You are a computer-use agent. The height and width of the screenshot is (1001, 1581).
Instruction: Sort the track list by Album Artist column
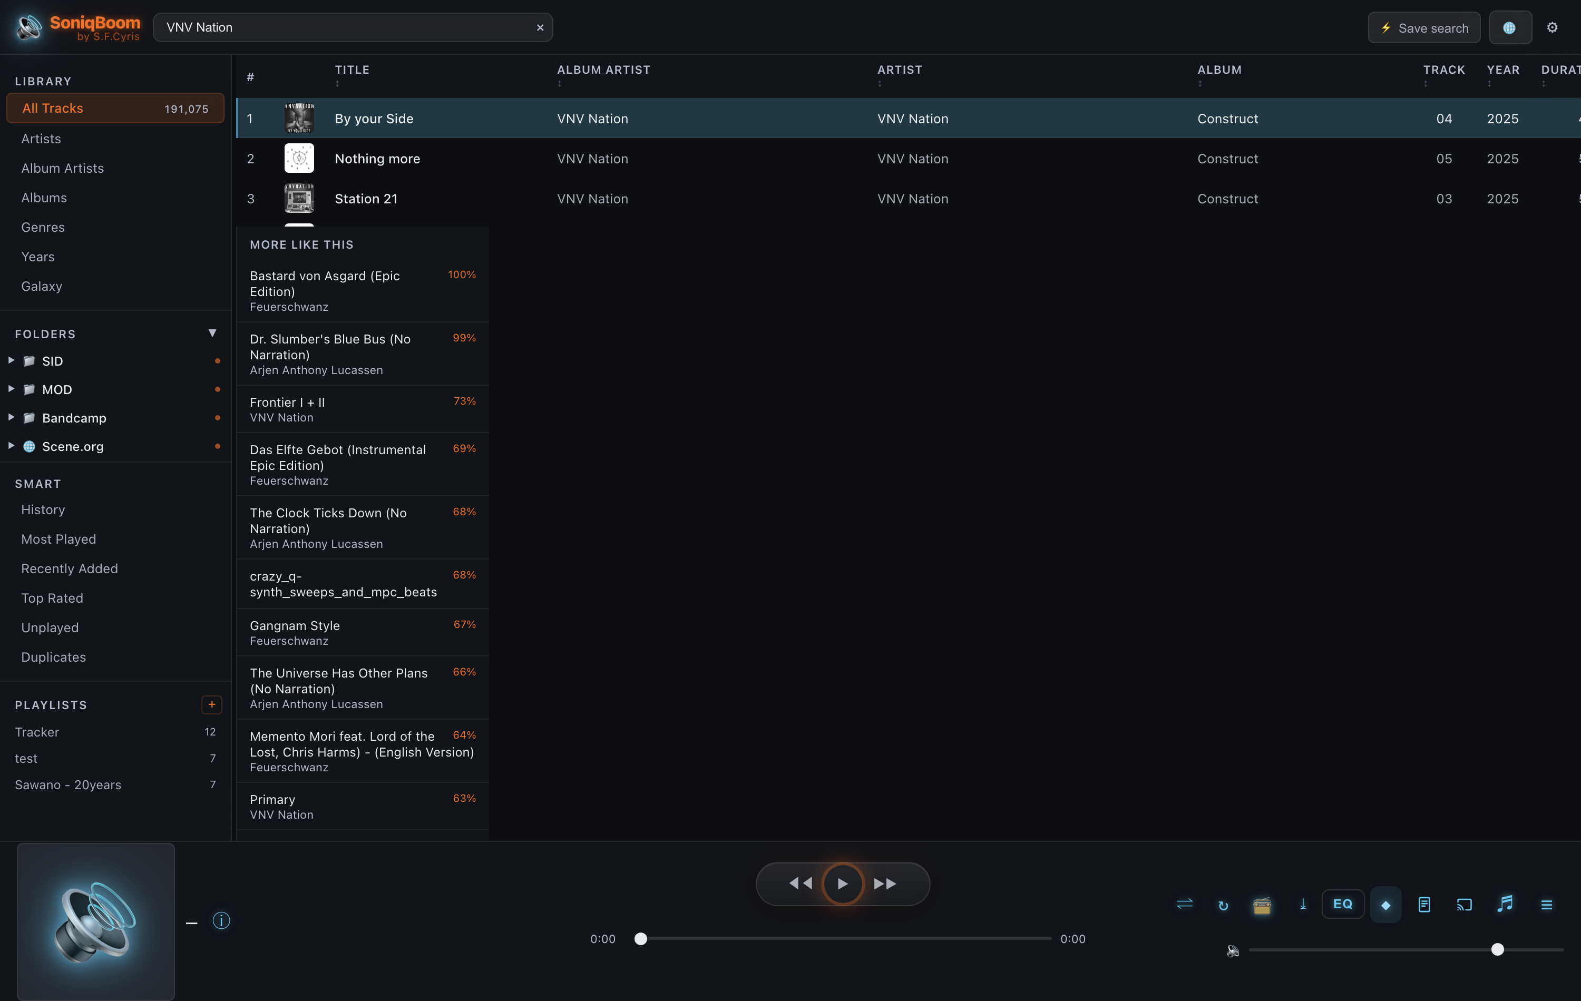point(603,70)
